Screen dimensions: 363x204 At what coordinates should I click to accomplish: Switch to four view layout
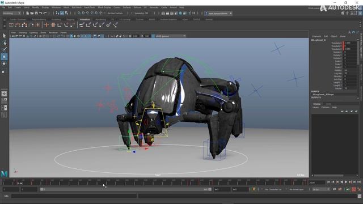[4, 101]
